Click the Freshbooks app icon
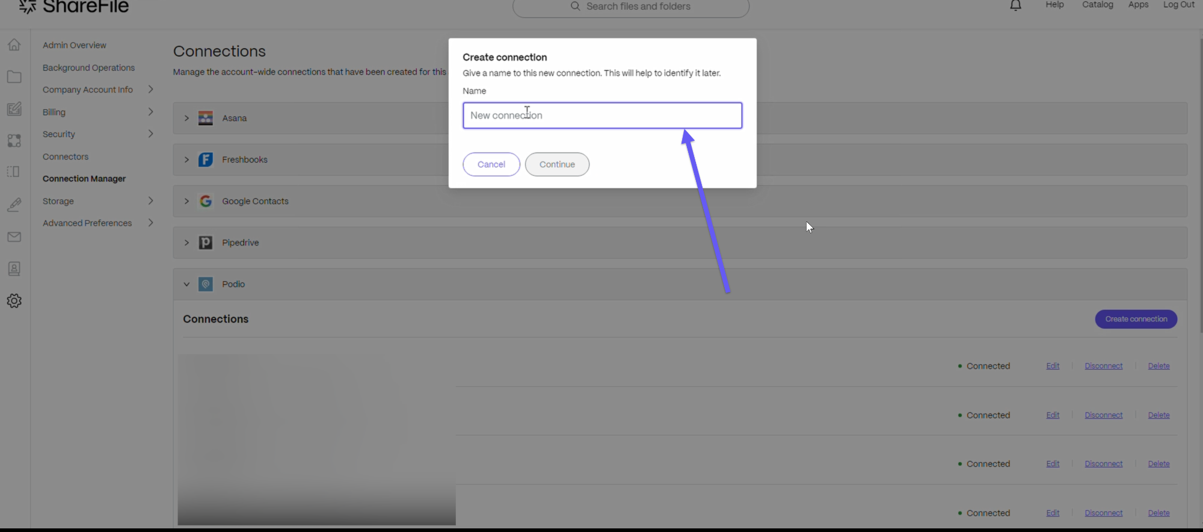The image size is (1203, 532). (206, 159)
